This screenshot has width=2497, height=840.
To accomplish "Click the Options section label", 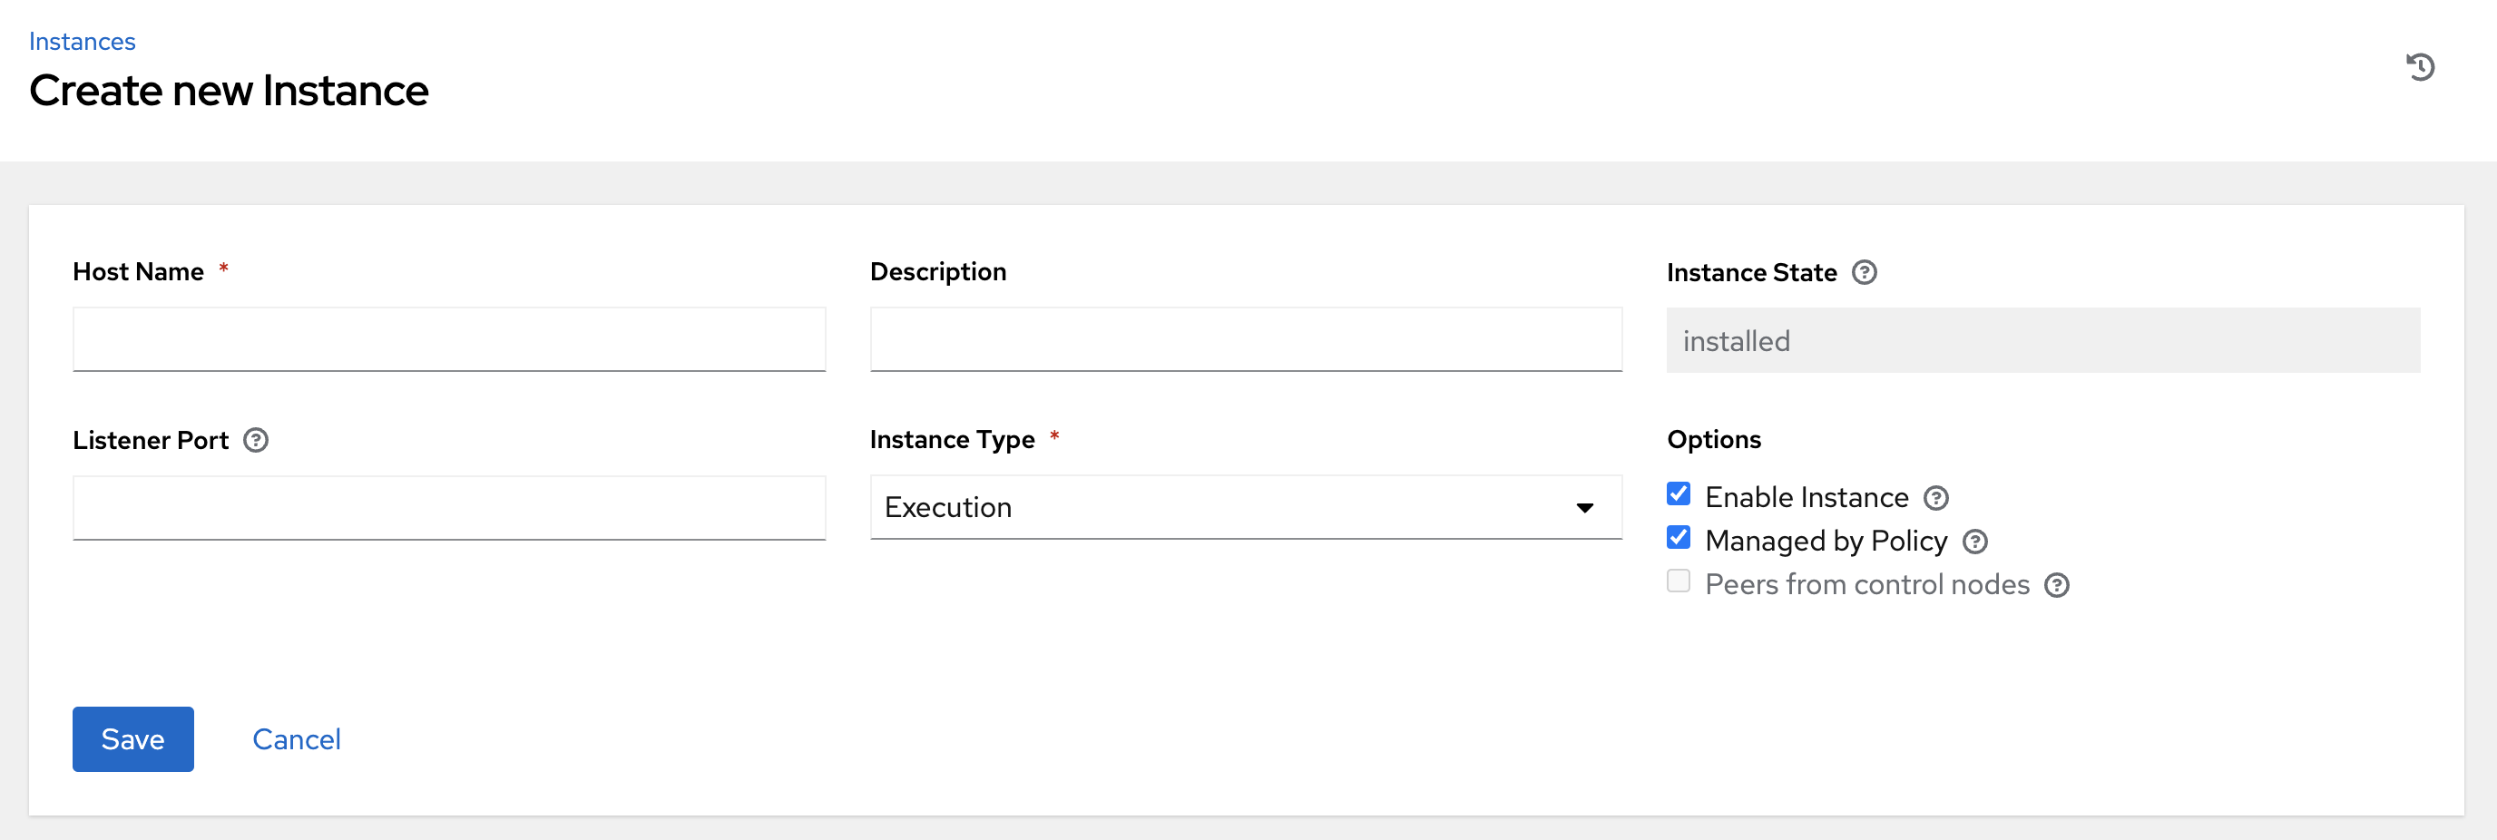I will tap(1713, 440).
